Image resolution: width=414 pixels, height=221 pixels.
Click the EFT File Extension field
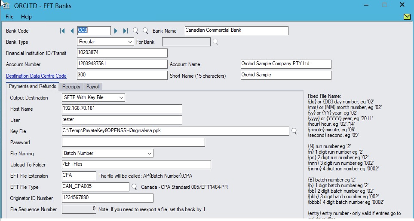79,176
